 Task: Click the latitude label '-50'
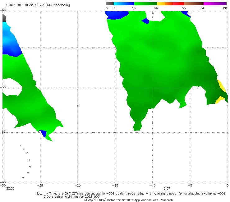3,87
